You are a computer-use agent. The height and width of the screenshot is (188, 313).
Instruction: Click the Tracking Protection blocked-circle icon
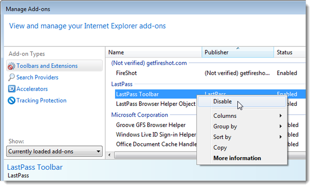pyautogui.click(x=11, y=100)
